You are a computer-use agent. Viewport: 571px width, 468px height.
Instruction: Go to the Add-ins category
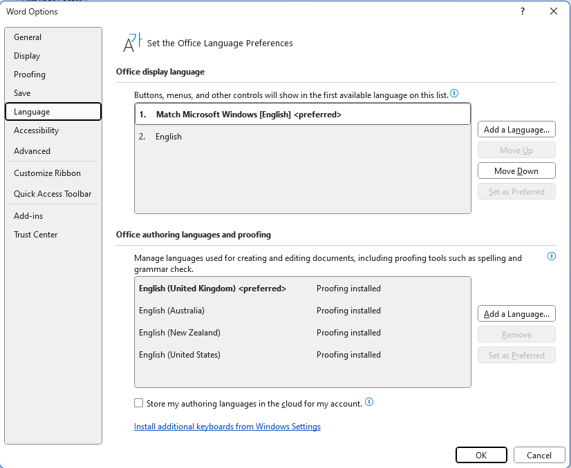[x=53, y=216]
